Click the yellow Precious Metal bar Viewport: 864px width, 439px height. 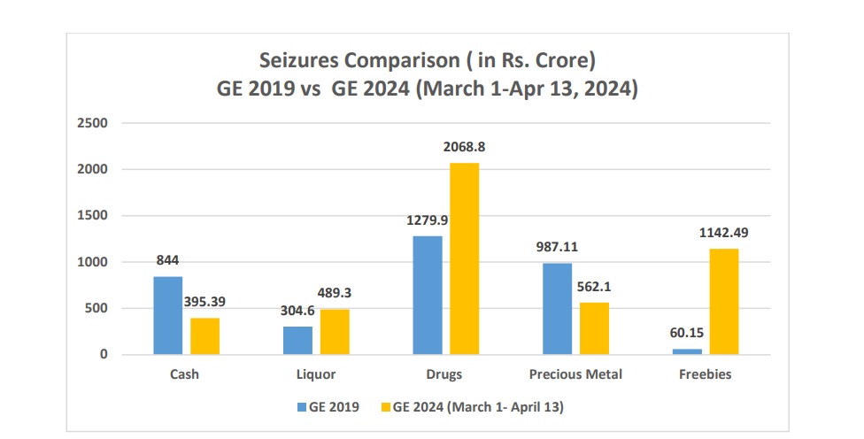(x=594, y=328)
